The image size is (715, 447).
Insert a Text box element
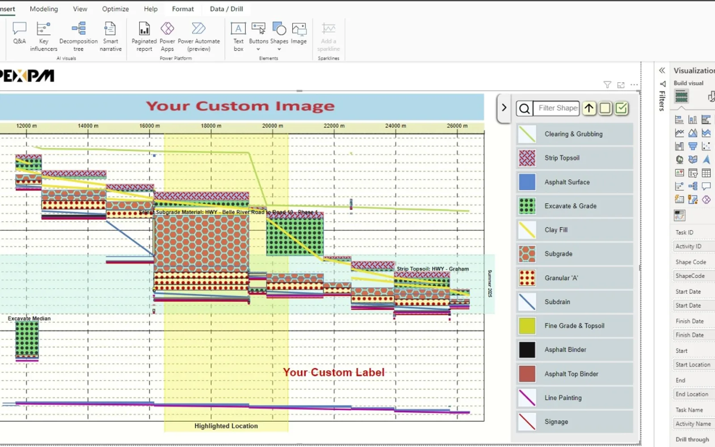point(238,36)
